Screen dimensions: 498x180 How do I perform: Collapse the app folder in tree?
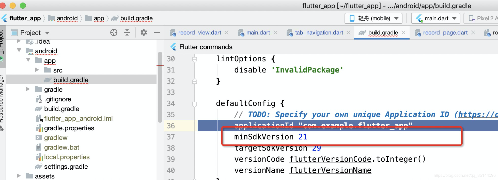click(28, 60)
